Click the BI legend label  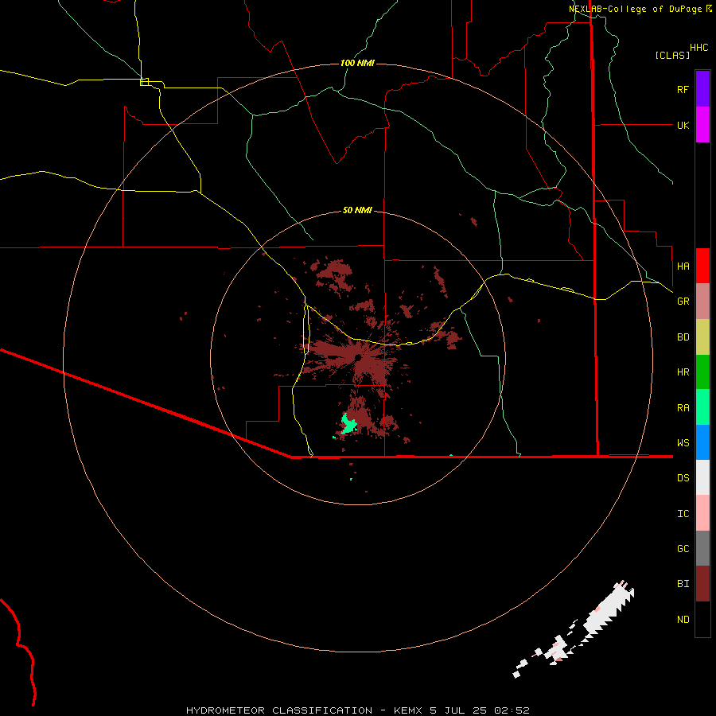(683, 584)
